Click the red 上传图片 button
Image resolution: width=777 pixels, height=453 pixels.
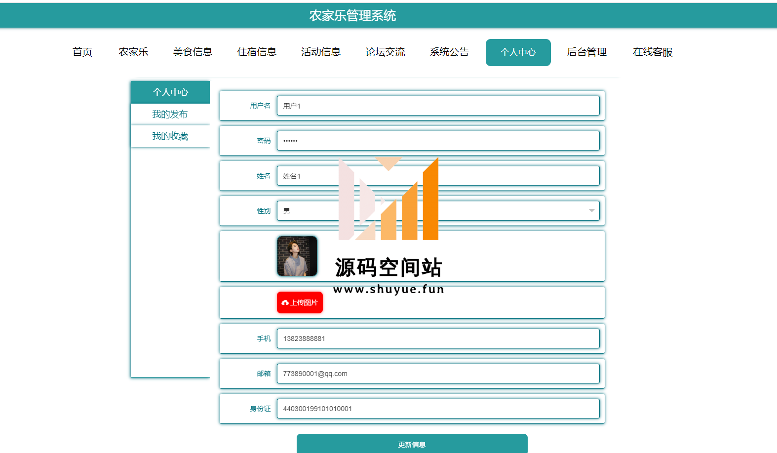300,302
